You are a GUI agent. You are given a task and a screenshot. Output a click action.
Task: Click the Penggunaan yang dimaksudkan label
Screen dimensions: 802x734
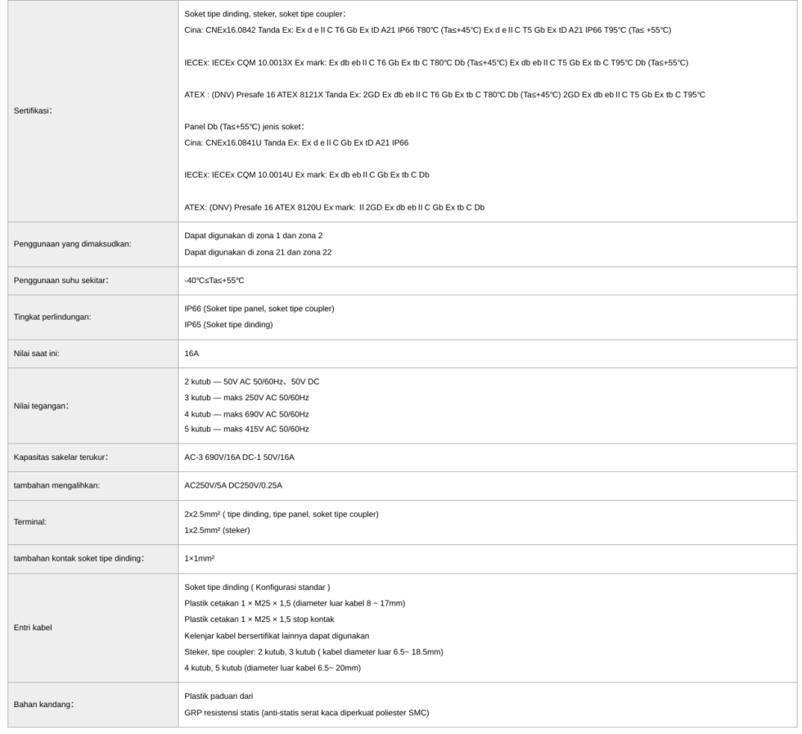point(72,244)
